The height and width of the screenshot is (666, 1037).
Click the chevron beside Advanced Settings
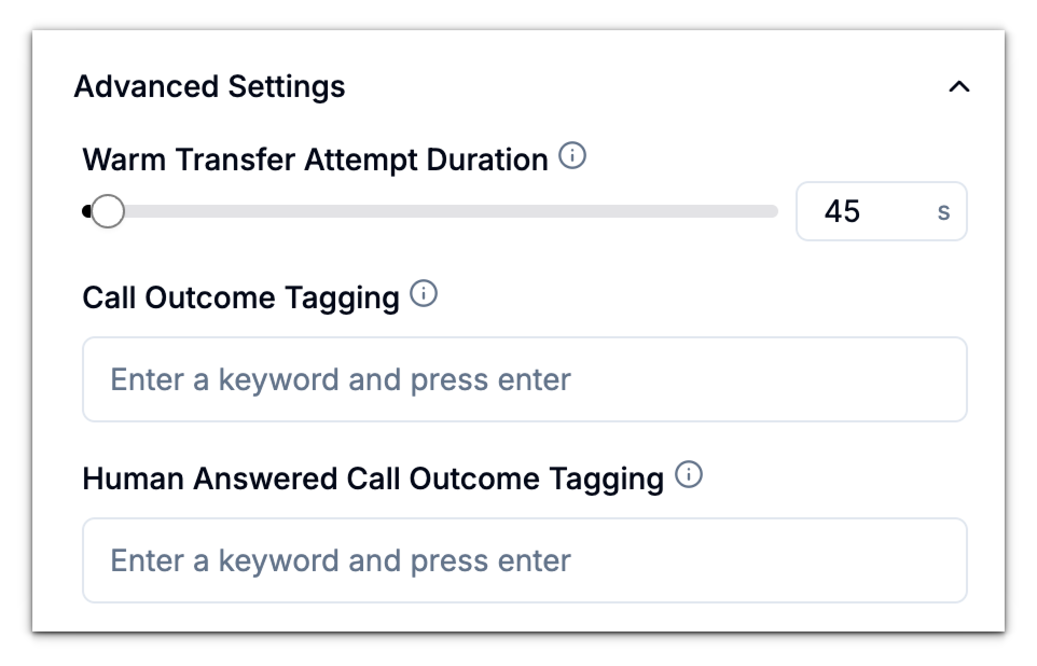pos(959,86)
